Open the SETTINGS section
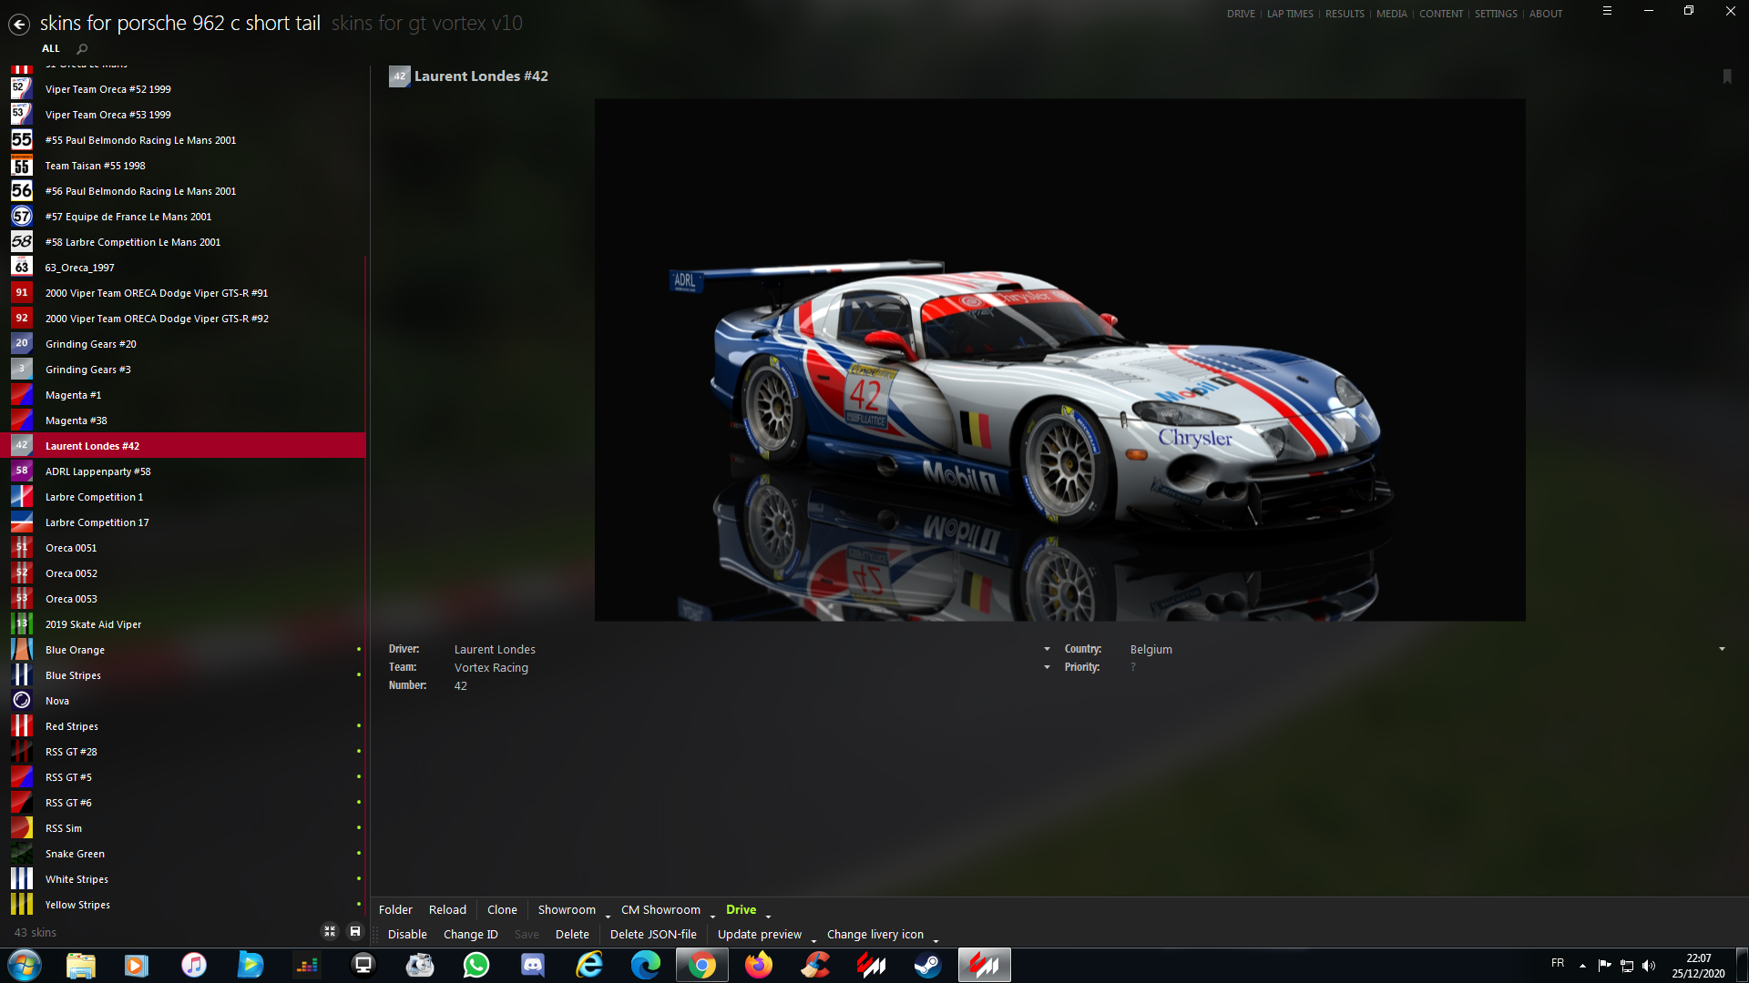The width and height of the screenshot is (1749, 983). pos(1496,14)
